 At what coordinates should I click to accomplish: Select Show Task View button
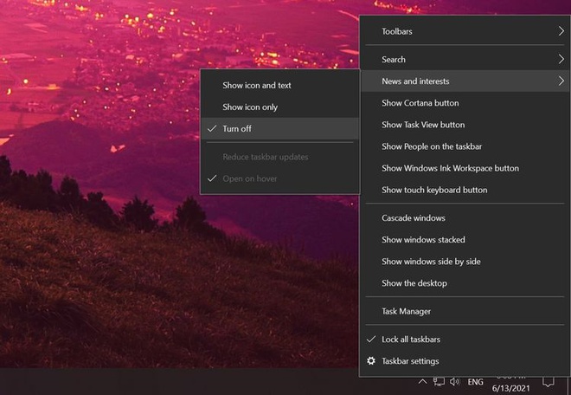pos(423,125)
